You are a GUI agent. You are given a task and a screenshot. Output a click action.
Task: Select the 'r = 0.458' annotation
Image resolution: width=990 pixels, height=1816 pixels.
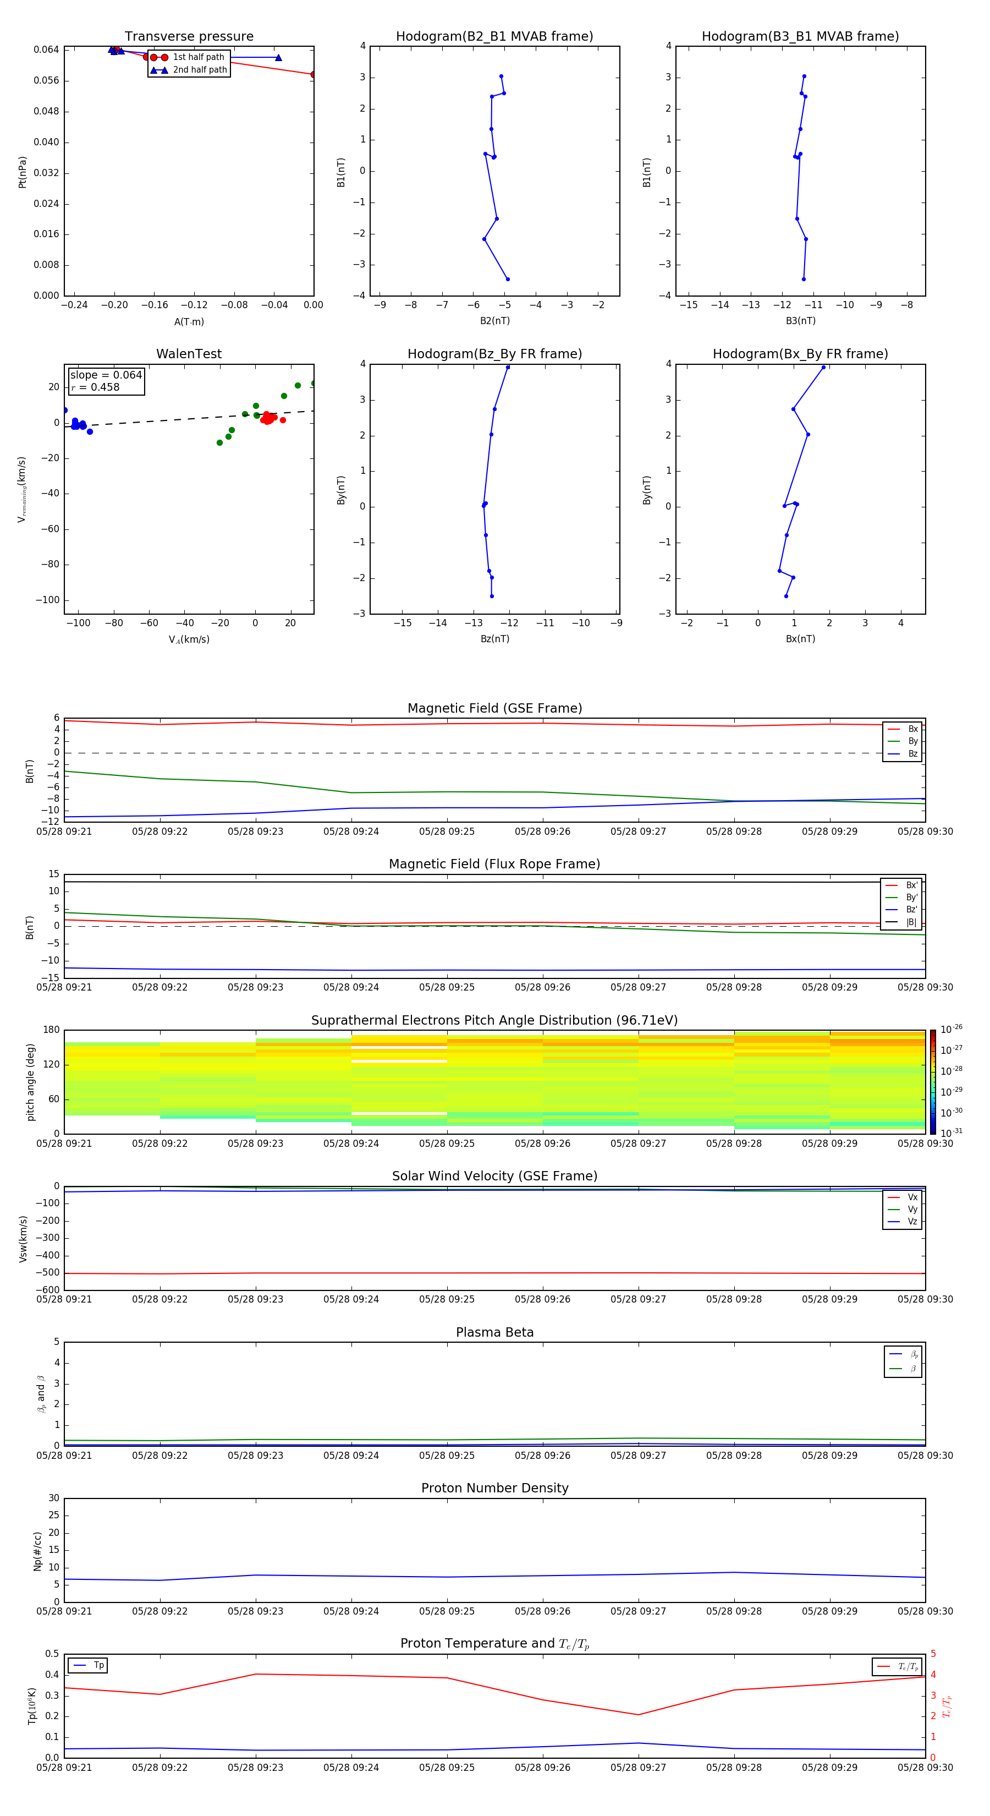pyautogui.click(x=95, y=387)
